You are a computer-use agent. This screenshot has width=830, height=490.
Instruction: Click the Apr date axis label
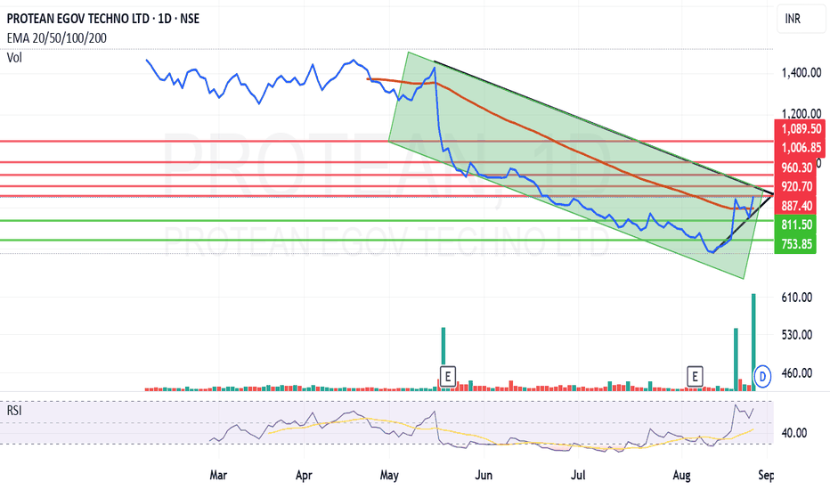(304, 475)
